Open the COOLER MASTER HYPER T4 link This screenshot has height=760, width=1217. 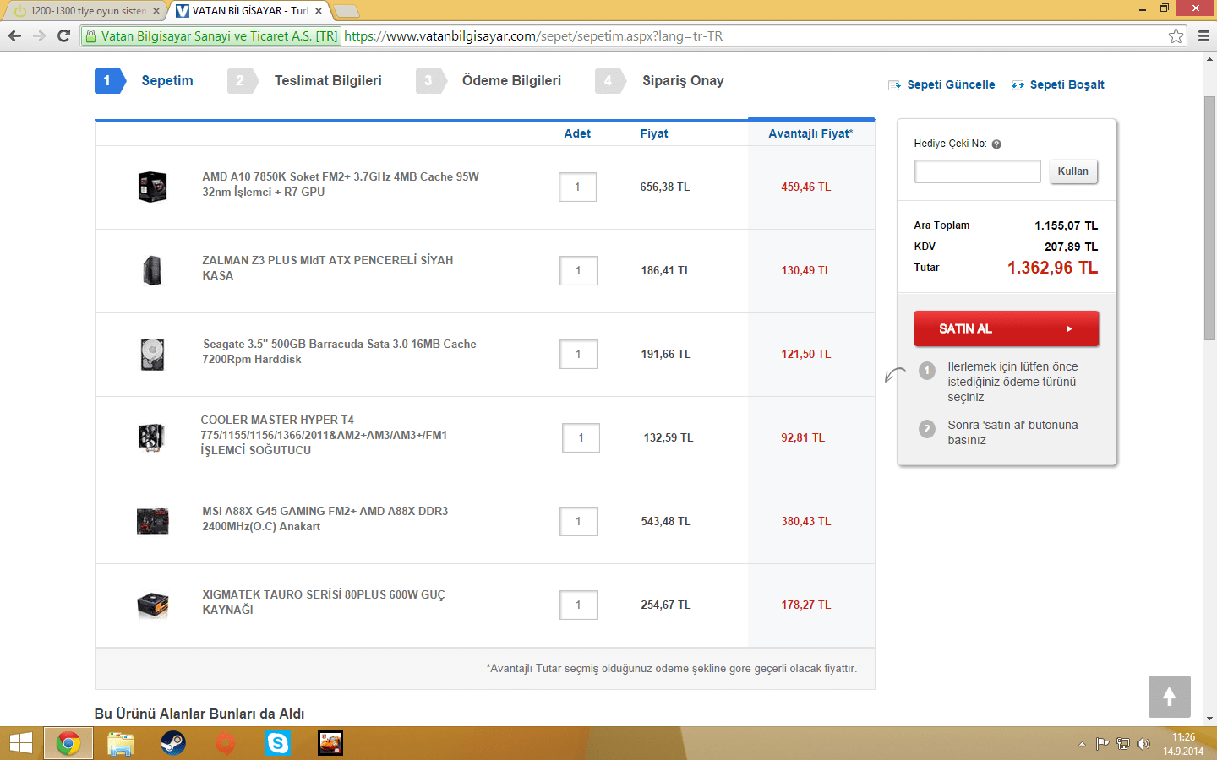click(324, 435)
